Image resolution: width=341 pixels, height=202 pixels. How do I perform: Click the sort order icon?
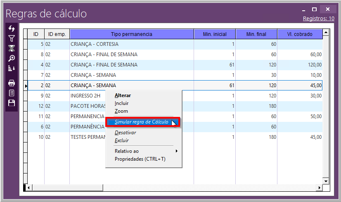click(x=12, y=68)
